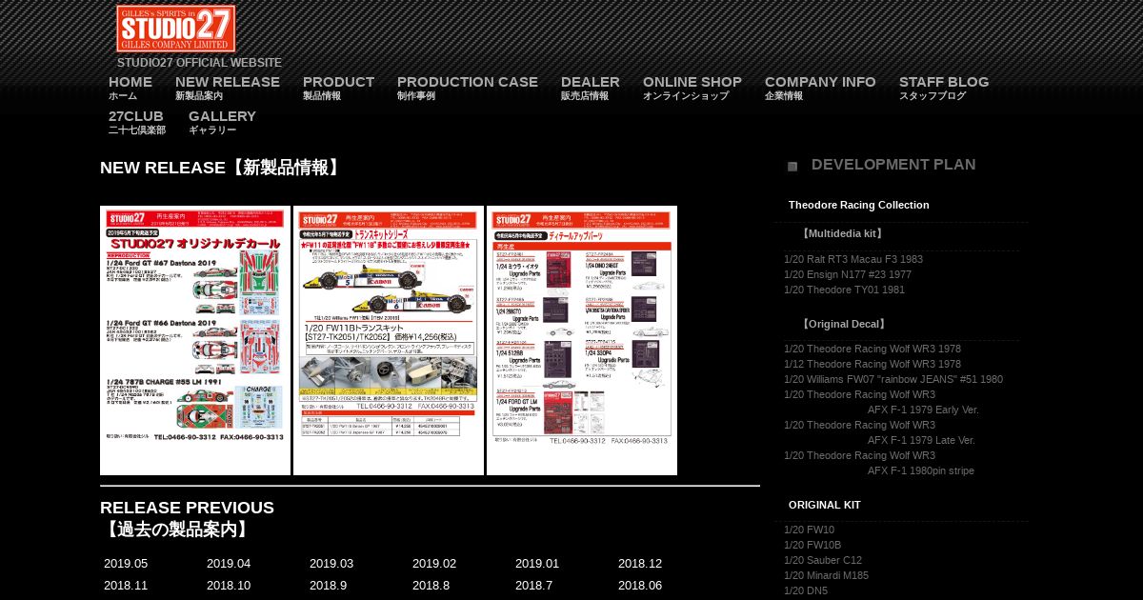Open the original decal flyer thumbnail
Viewport: 1143px width, 600px height.
coord(195,340)
